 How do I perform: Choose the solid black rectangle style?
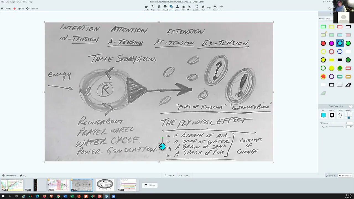340,60
